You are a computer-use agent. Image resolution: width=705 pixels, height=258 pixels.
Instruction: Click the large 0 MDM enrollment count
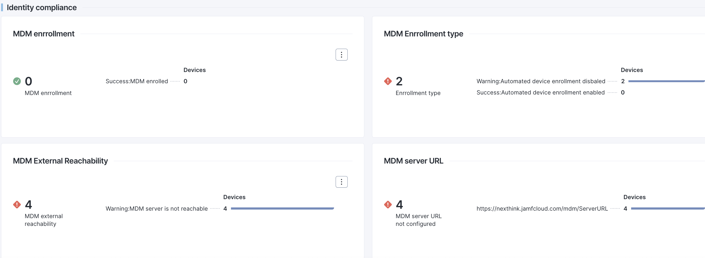pos(28,81)
